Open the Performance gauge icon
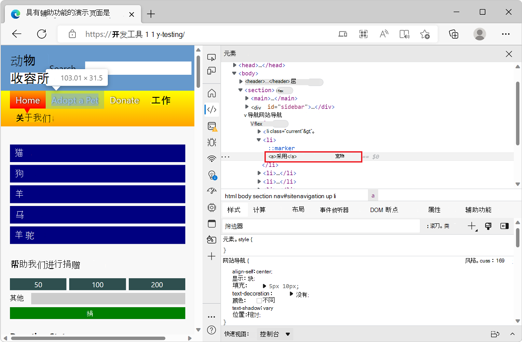 (211, 190)
